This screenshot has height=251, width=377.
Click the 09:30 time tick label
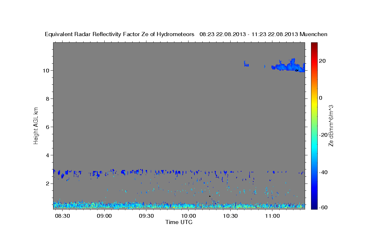146,216
